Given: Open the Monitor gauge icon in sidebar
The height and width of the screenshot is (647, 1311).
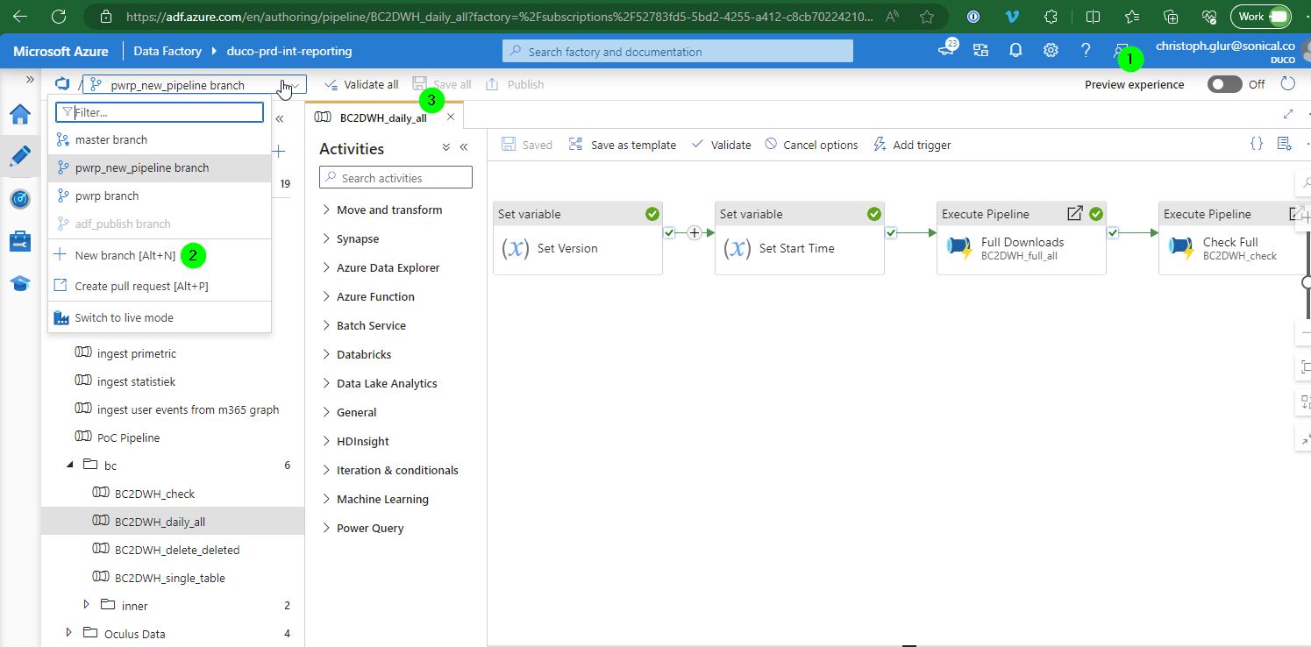Looking at the screenshot, I should (x=20, y=199).
